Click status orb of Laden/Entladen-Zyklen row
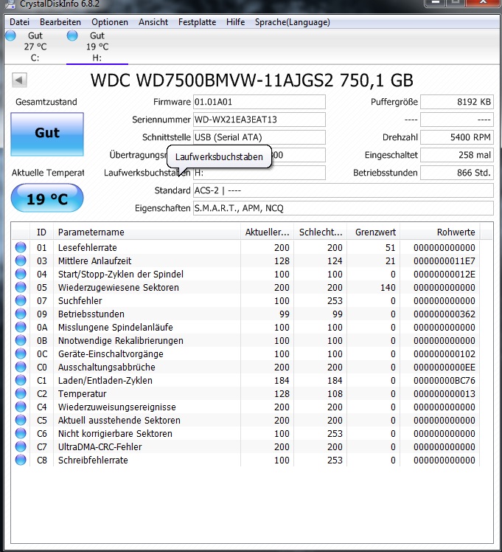The image size is (502, 552). coord(21,380)
